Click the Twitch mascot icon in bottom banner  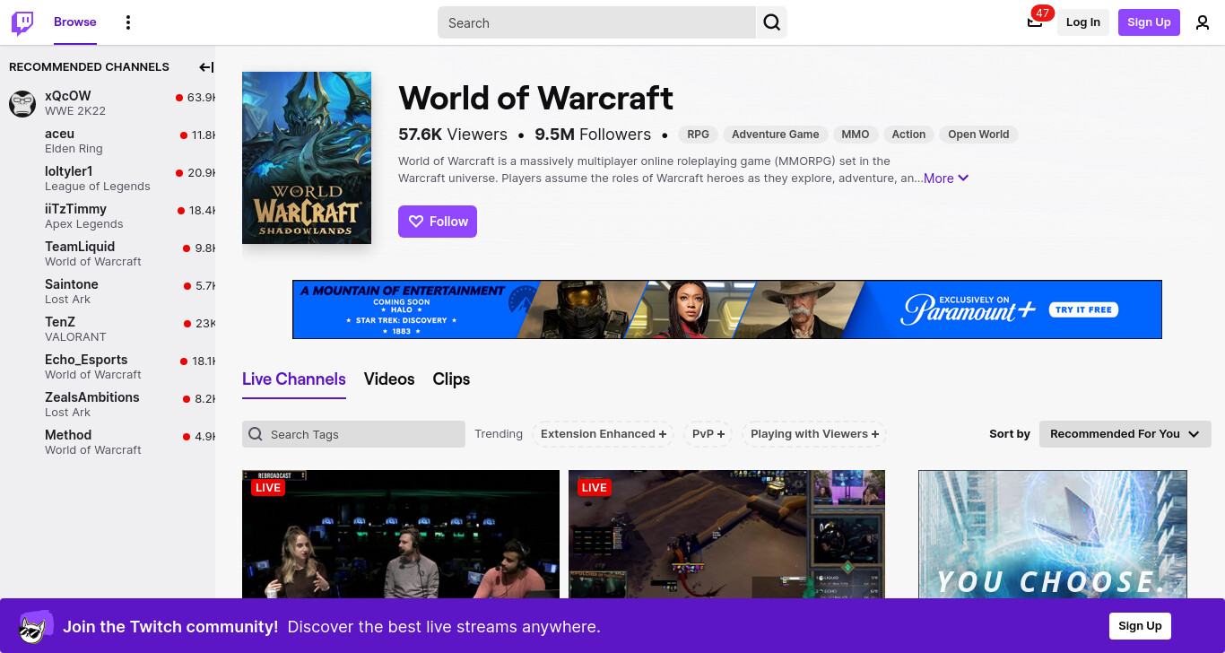pos(35,626)
